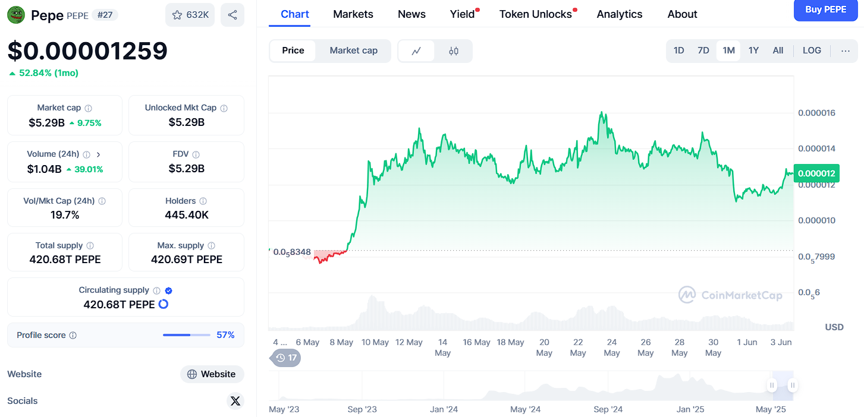Set chart range to 1M
This screenshot has height=417, width=864.
[x=728, y=50]
